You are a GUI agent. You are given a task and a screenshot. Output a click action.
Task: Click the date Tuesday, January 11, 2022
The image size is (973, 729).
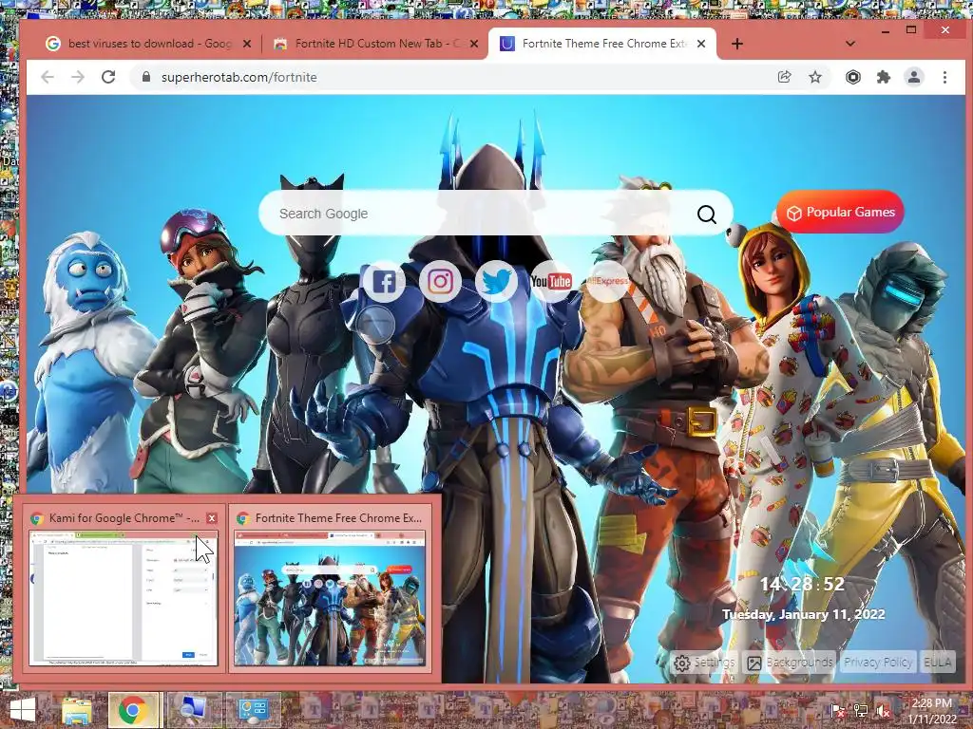pyautogui.click(x=804, y=614)
